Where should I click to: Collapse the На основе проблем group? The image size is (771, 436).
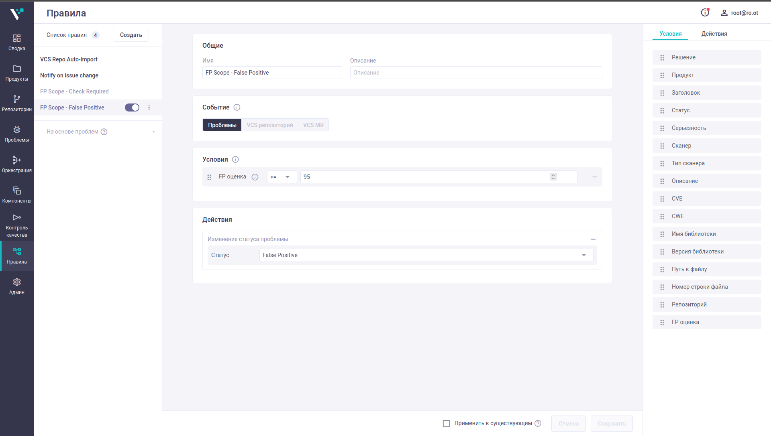153,132
